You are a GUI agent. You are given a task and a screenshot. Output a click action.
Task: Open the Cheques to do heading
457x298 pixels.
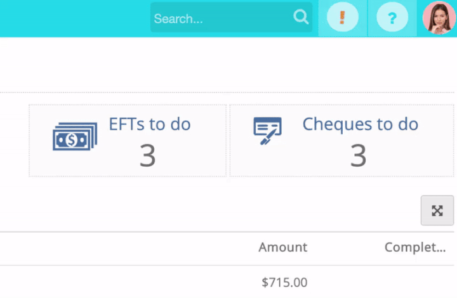tap(361, 124)
